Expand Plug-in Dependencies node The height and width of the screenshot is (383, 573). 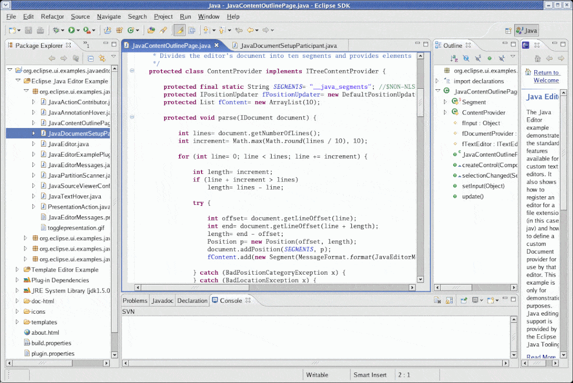coord(18,280)
